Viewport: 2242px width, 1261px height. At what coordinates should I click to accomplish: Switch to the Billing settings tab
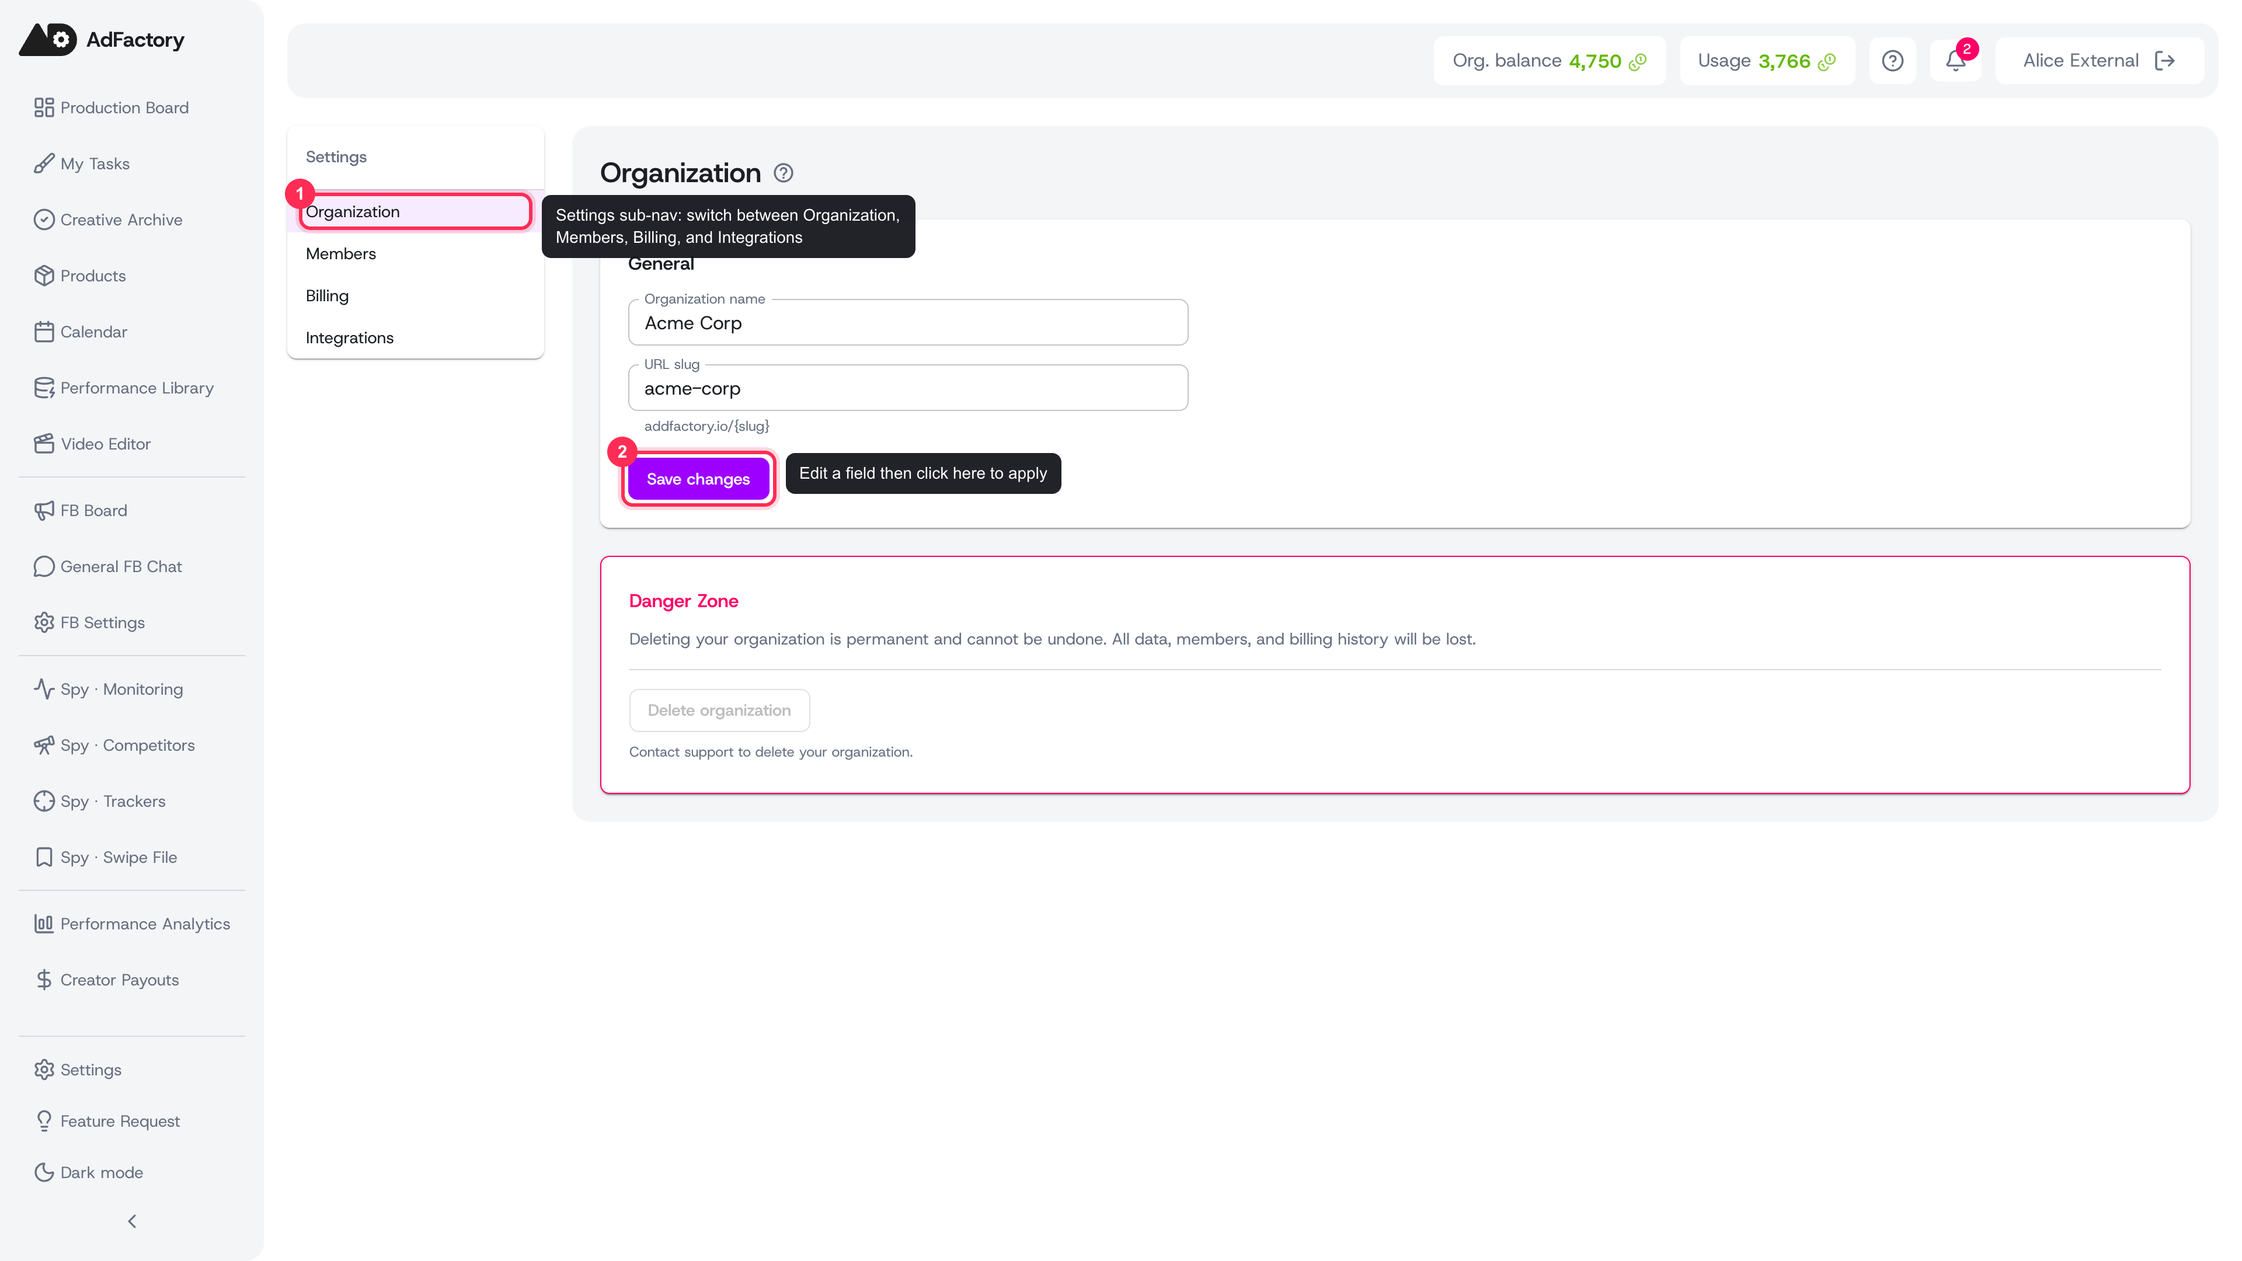(415, 296)
